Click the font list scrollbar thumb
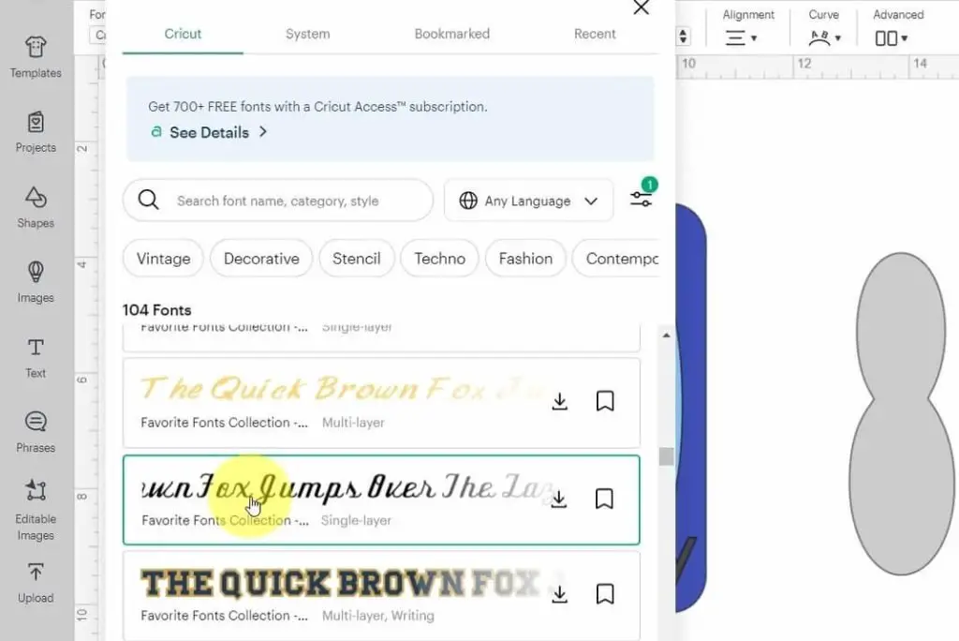 point(666,456)
